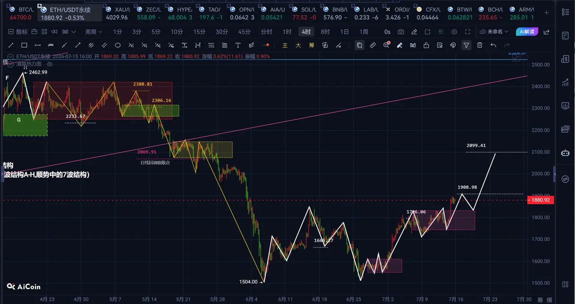Activate the ruler measurement tool
This screenshot has width=575, height=304.
point(373,45)
